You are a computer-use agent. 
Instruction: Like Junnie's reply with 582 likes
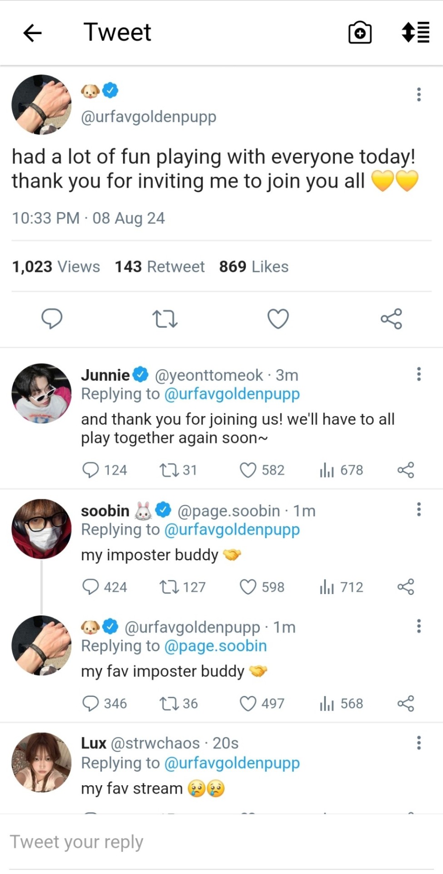pos(248,470)
